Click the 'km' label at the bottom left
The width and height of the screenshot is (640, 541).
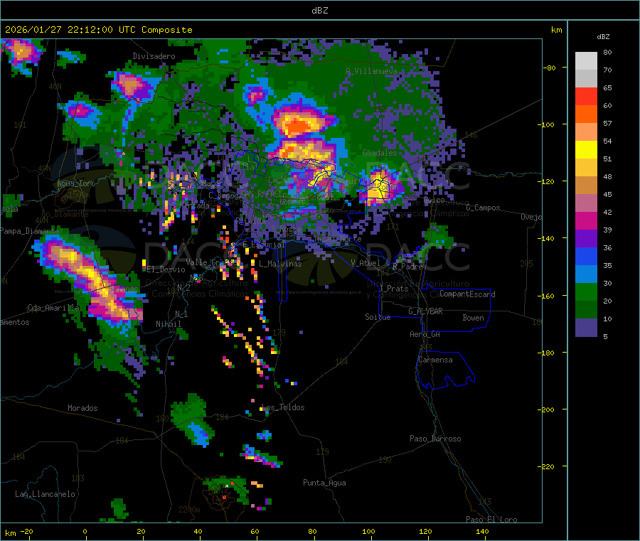click(11, 533)
